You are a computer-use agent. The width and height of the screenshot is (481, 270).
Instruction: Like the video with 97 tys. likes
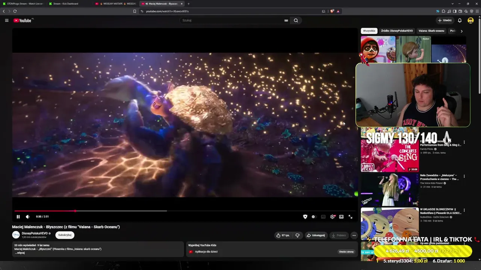coord(283,235)
